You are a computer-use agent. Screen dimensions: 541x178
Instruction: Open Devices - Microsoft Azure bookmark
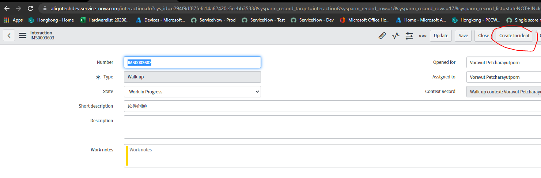(160, 20)
